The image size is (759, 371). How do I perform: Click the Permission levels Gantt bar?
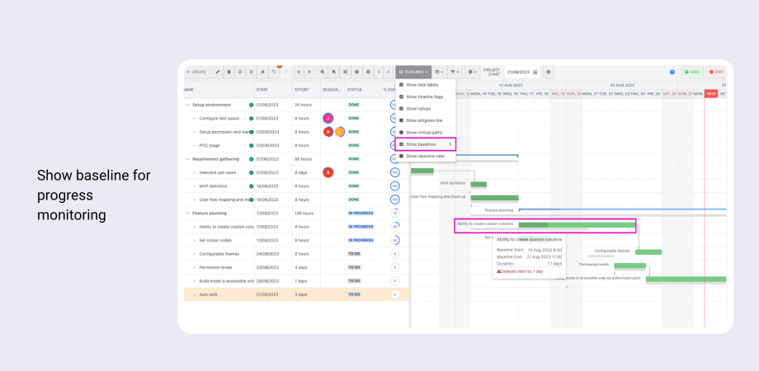point(629,265)
